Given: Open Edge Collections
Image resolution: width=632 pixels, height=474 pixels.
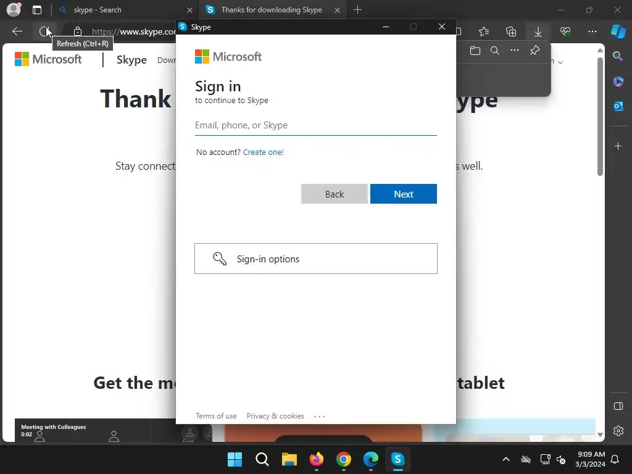Looking at the screenshot, I should tap(511, 31).
